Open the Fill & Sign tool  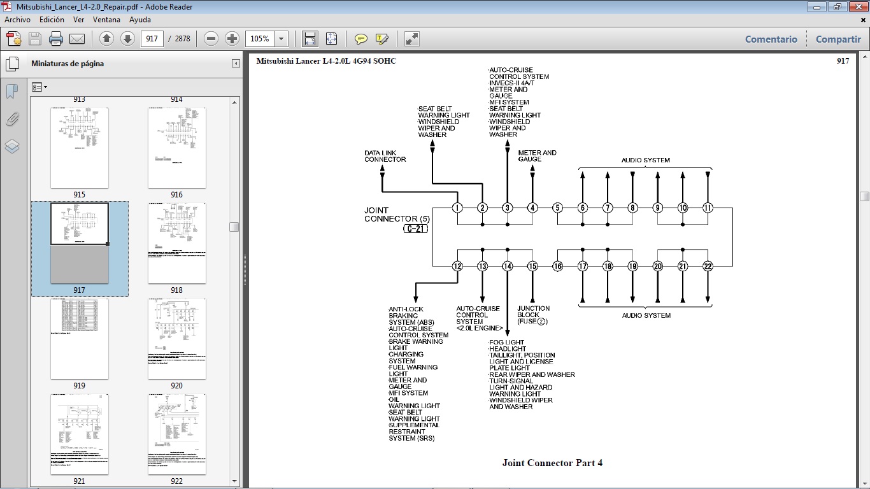click(x=382, y=38)
